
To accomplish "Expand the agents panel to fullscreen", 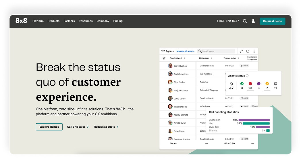I will coord(241,51).
